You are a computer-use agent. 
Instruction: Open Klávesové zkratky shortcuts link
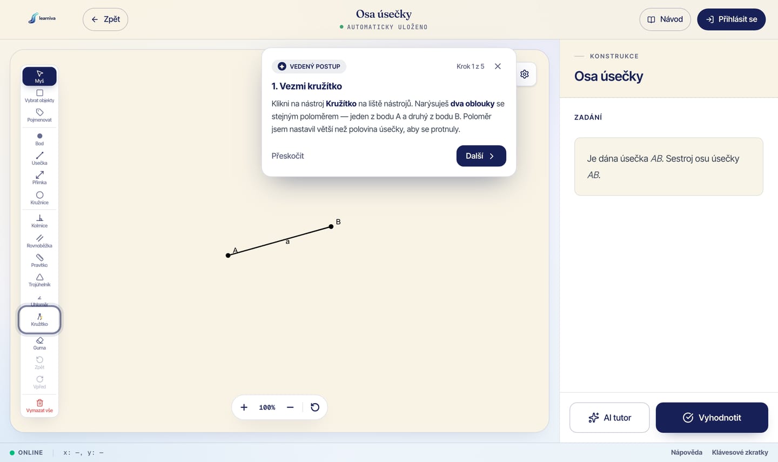[x=740, y=453]
